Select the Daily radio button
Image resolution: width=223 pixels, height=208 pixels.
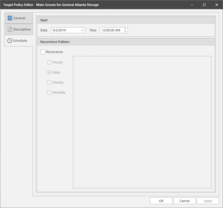[x=49, y=72]
